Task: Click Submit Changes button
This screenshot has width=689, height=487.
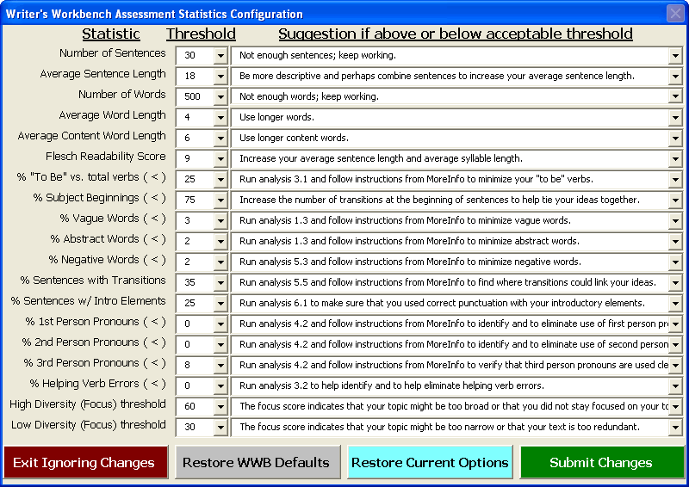Action: pyautogui.click(x=602, y=462)
